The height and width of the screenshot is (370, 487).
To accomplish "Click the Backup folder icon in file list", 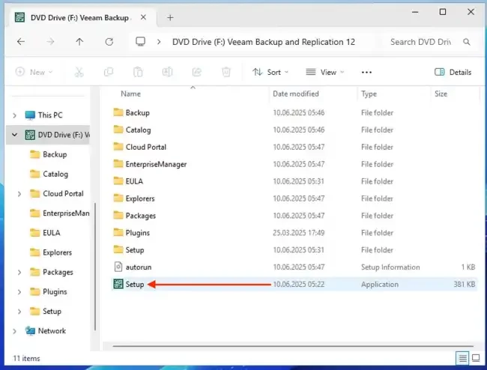I will [x=118, y=112].
